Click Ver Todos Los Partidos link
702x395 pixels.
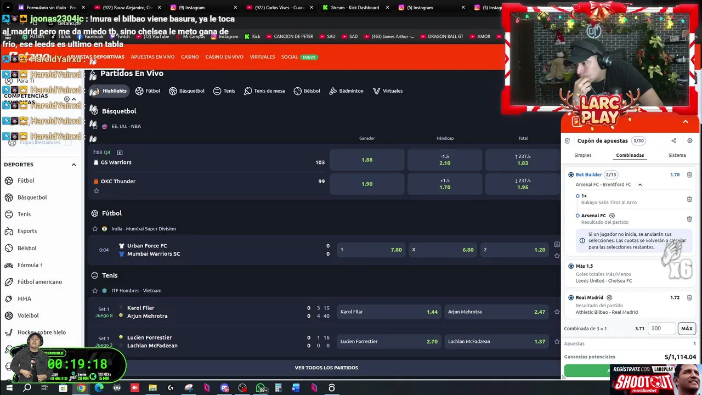[x=326, y=368]
